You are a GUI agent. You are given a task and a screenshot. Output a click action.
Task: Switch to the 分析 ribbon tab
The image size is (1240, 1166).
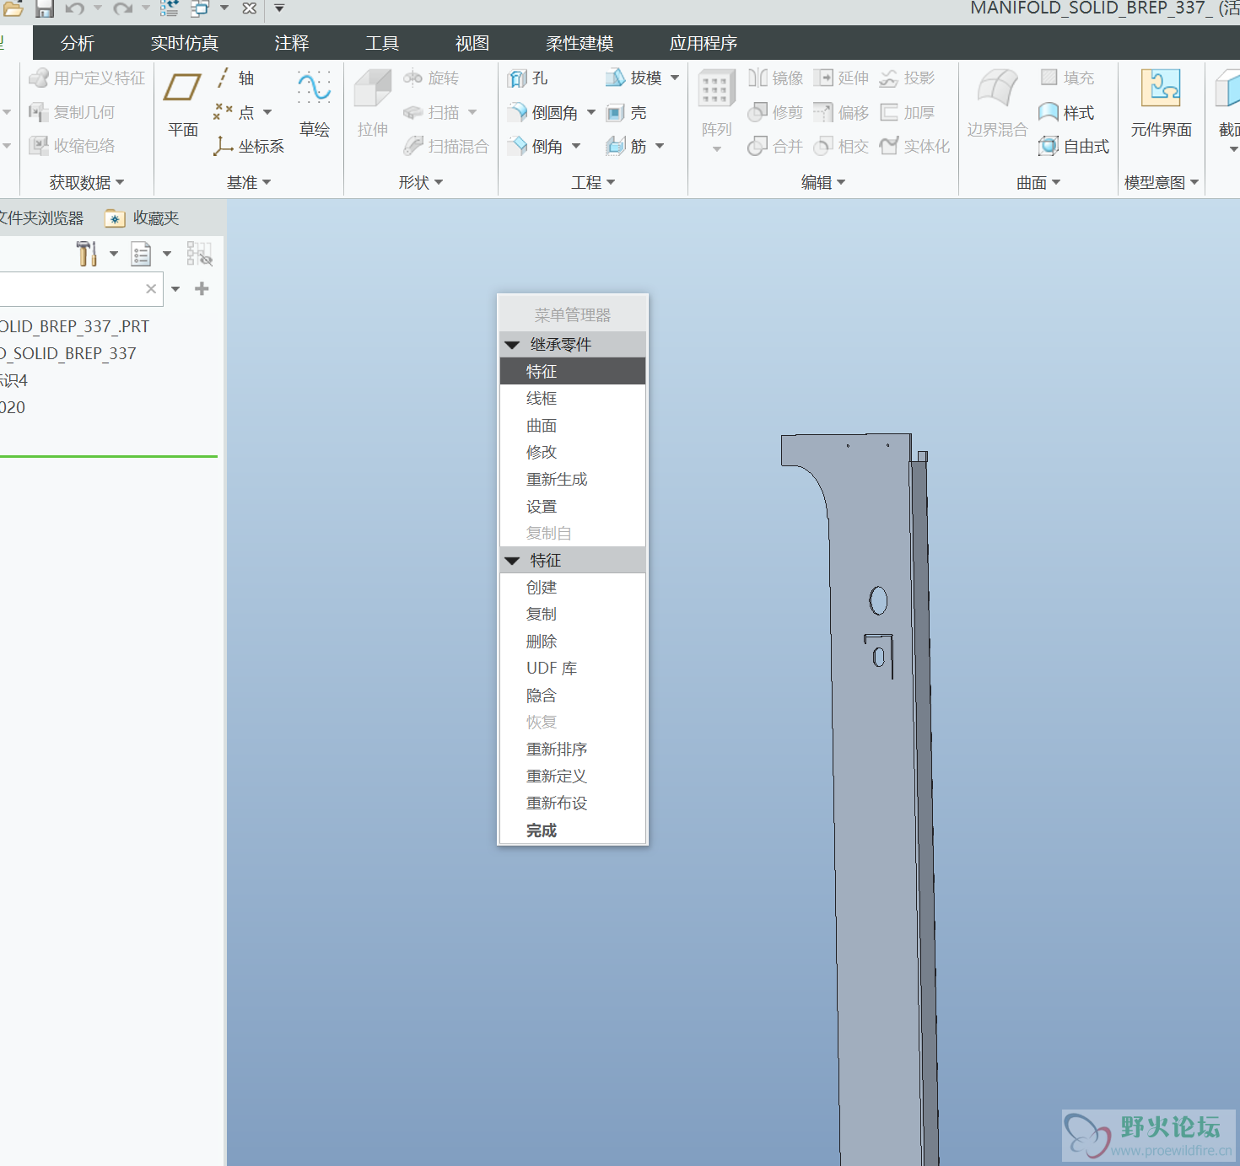click(78, 43)
